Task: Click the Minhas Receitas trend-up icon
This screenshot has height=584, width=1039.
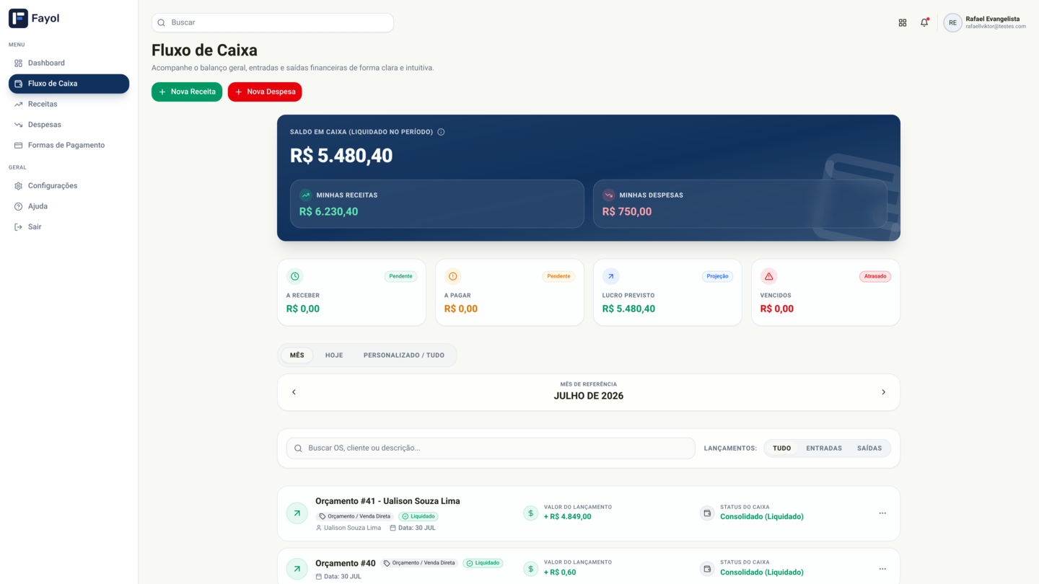Action: [x=305, y=195]
